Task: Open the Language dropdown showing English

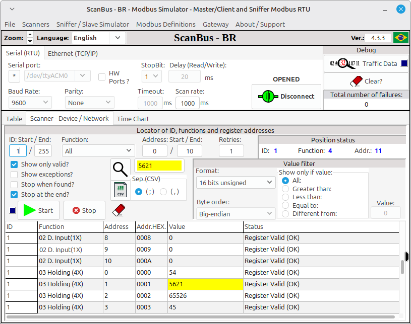Action: click(98, 38)
